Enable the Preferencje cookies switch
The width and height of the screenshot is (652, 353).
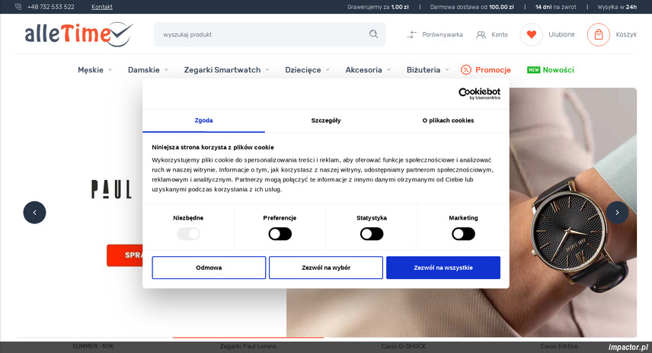pyautogui.click(x=280, y=234)
